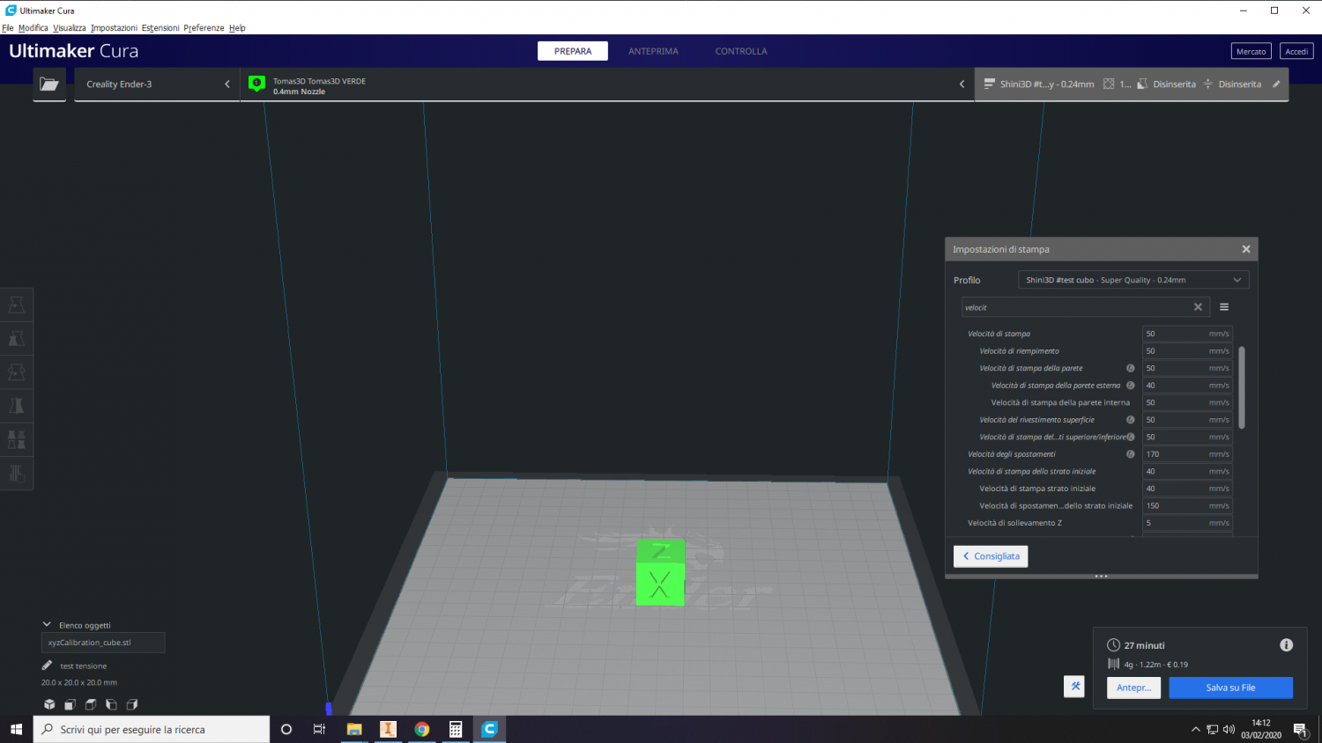Expand the Tomas3D material and nozzle selector
The image size is (1322, 743).
click(x=607, y=85)
